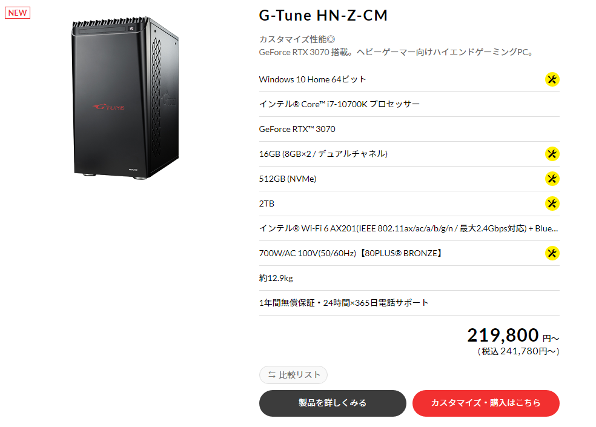Expand the truncated Wi-Fi 6 AX201 text
The width and height of the screenshot is (596, 427).
[409, 228]
